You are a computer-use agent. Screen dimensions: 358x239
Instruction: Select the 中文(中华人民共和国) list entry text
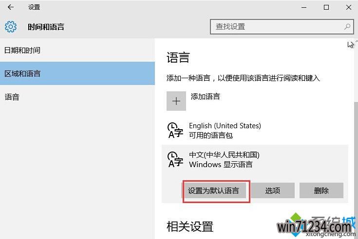(224, 155)
